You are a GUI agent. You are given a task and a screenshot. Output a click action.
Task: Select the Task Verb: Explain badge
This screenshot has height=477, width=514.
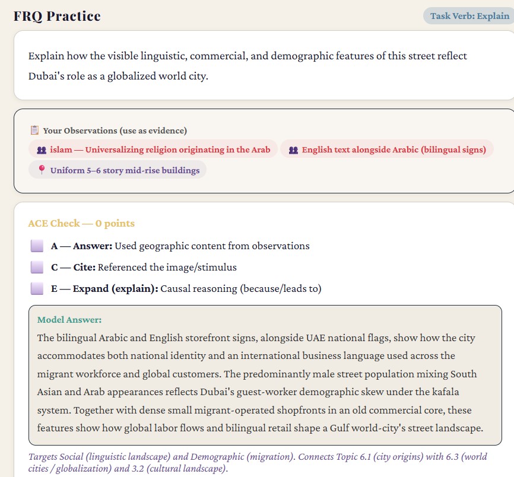tap(469, 16)
